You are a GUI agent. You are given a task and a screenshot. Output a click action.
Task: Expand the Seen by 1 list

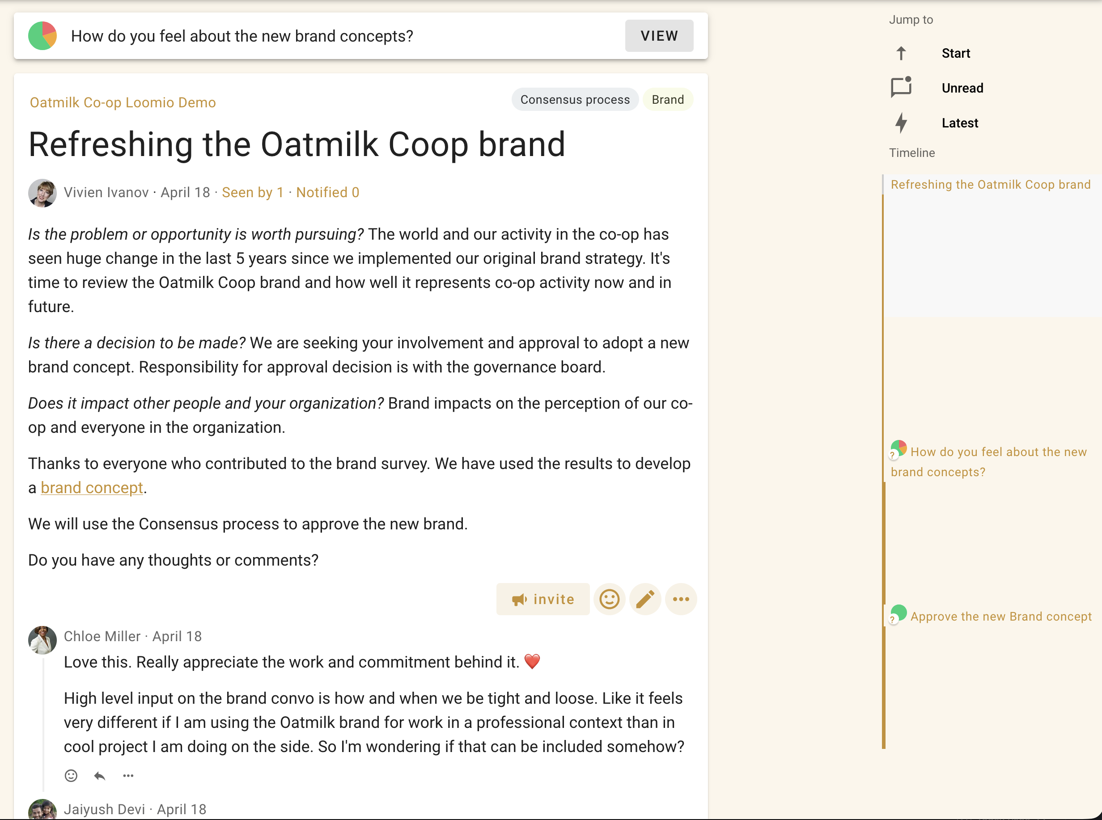pos(252,193)
